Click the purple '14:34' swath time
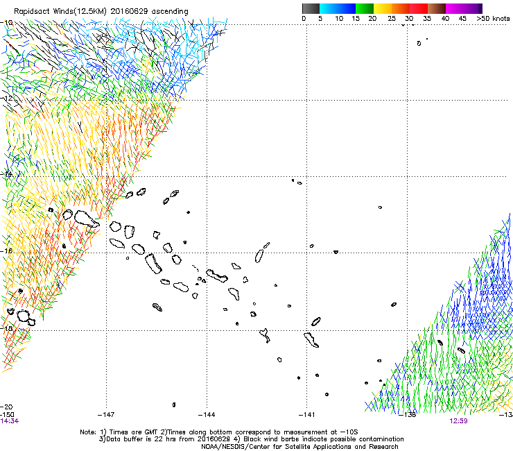 [x=10, y=421]
